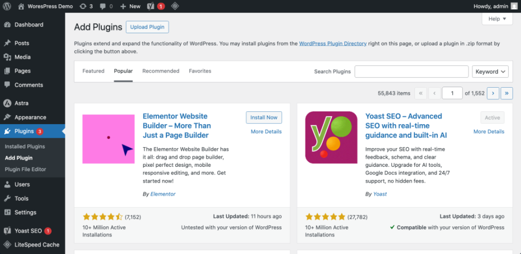The image size is (521, 254).
Task: Click the first page pagination button
Action: click(420, 93)
